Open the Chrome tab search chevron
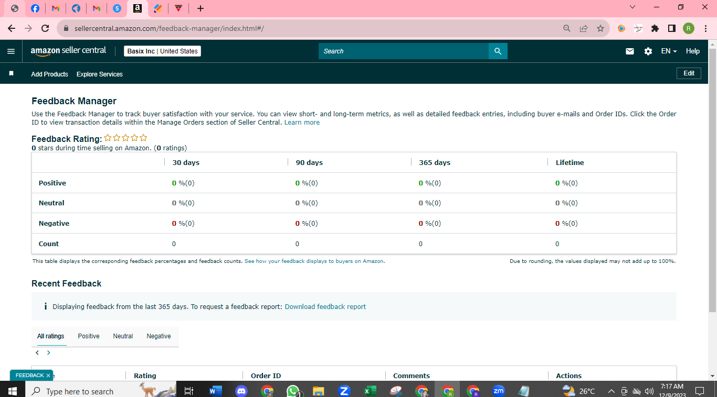The width and height of the screenshot is (717, 397). pos(632,7)
